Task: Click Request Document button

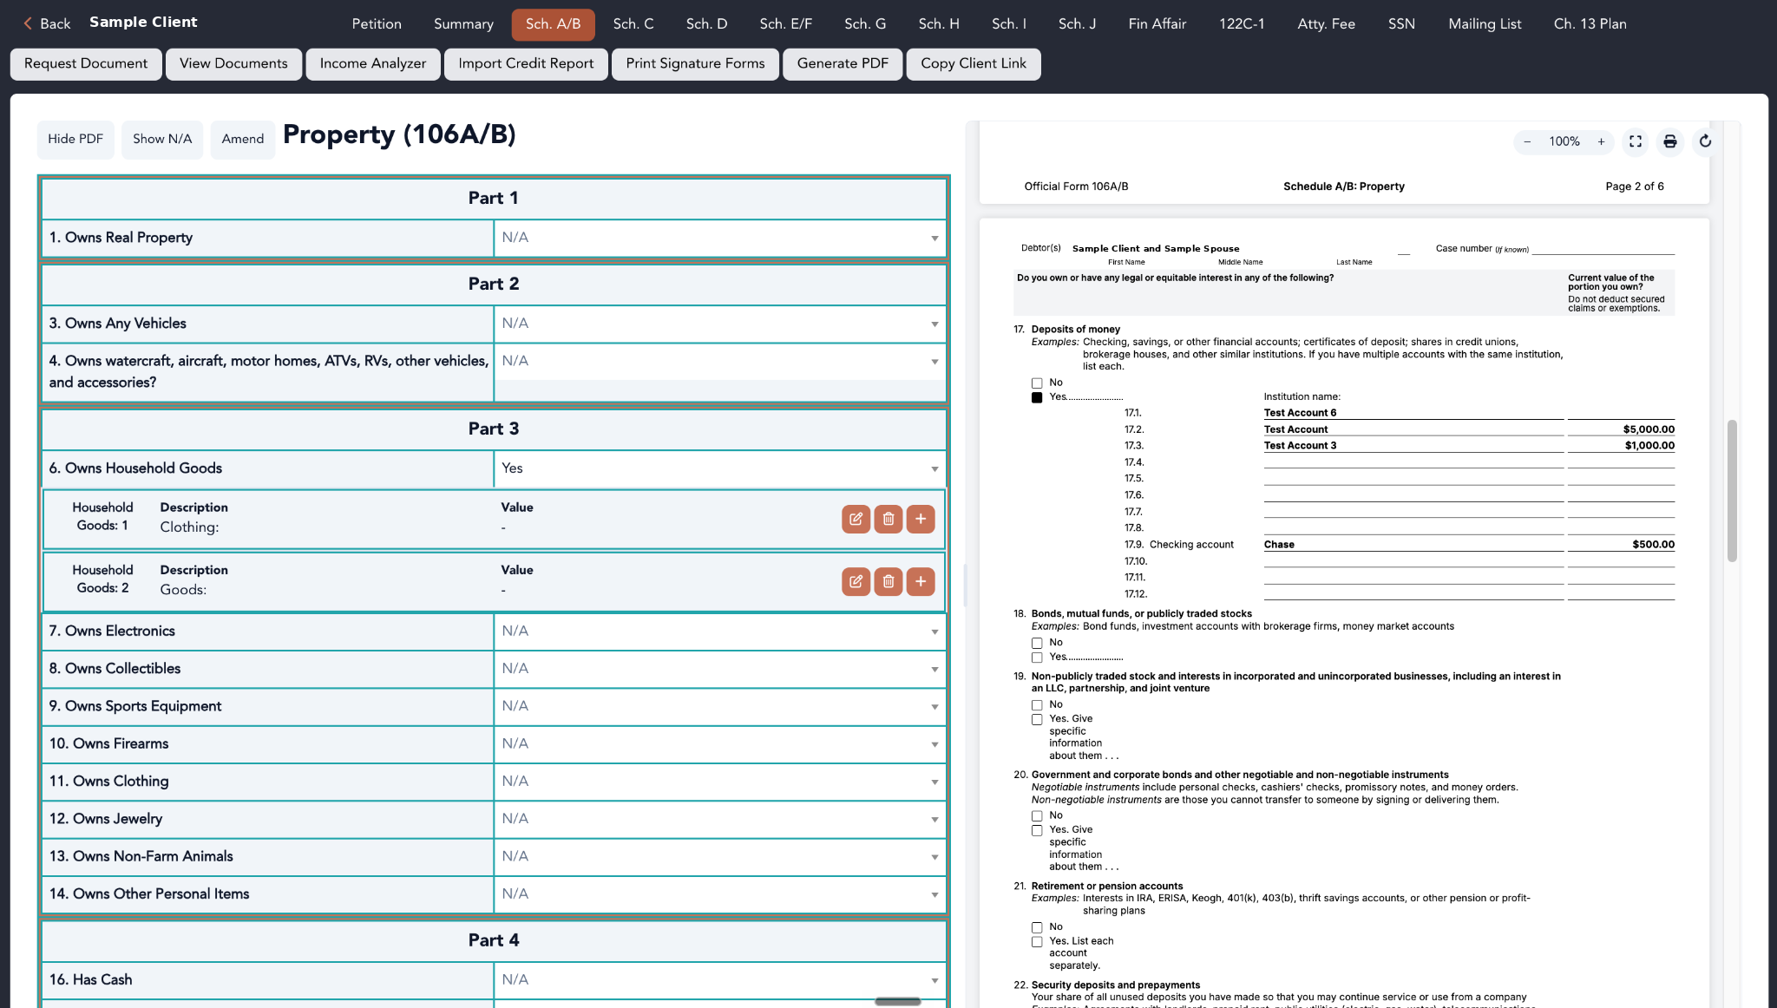Action: 86,63
